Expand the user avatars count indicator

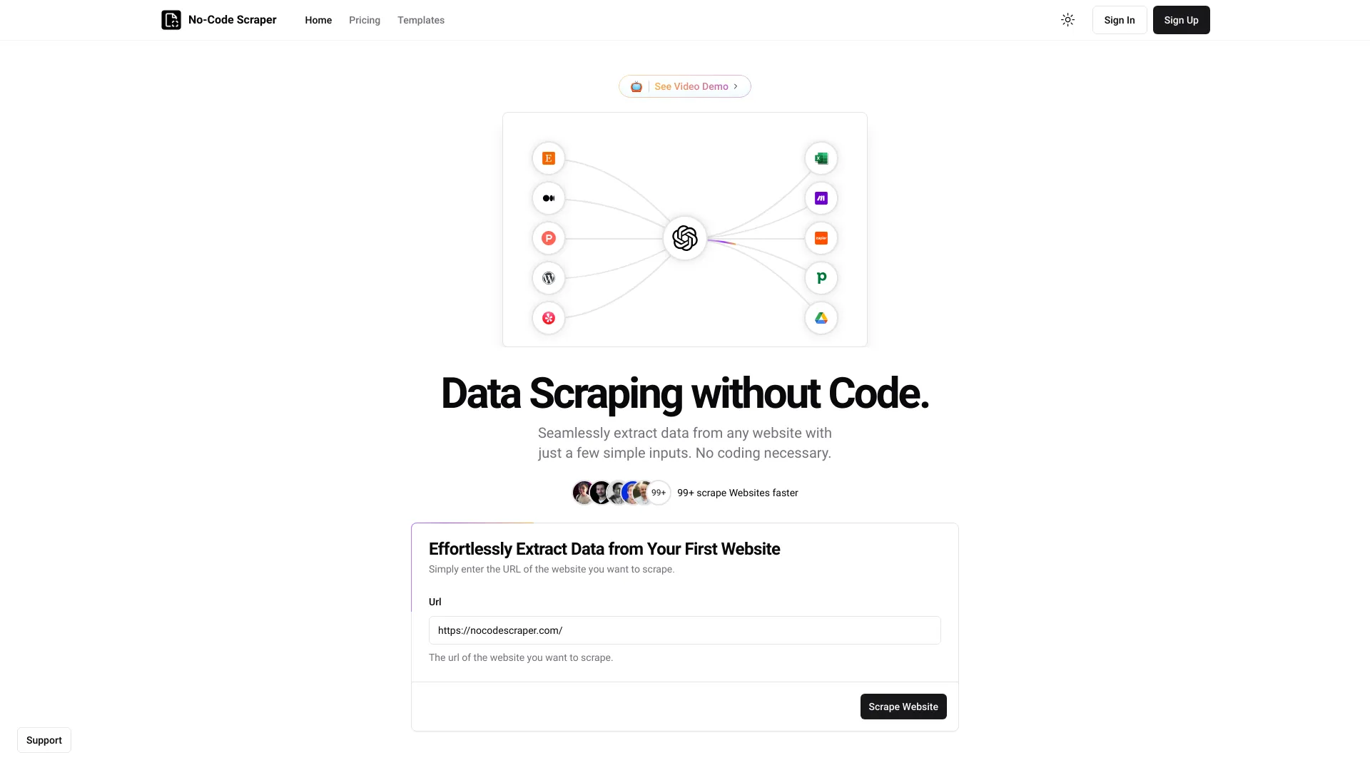[658, 493]
